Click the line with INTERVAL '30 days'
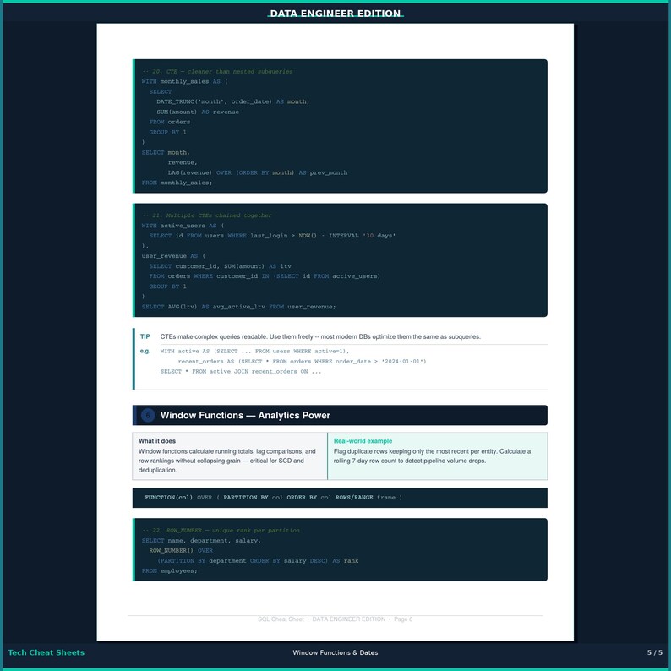The width and height of the screenshot is (671, 671). coord(272,236)
